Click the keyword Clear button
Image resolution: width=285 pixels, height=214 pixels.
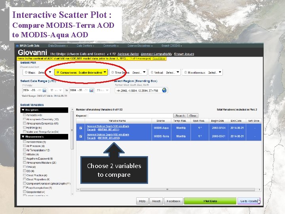coord(193,116)
